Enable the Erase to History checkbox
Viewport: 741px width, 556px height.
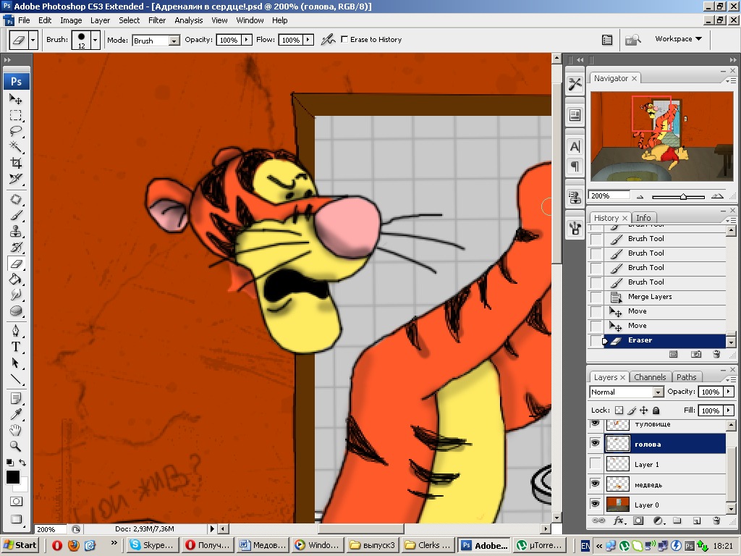tap(344, 39)
